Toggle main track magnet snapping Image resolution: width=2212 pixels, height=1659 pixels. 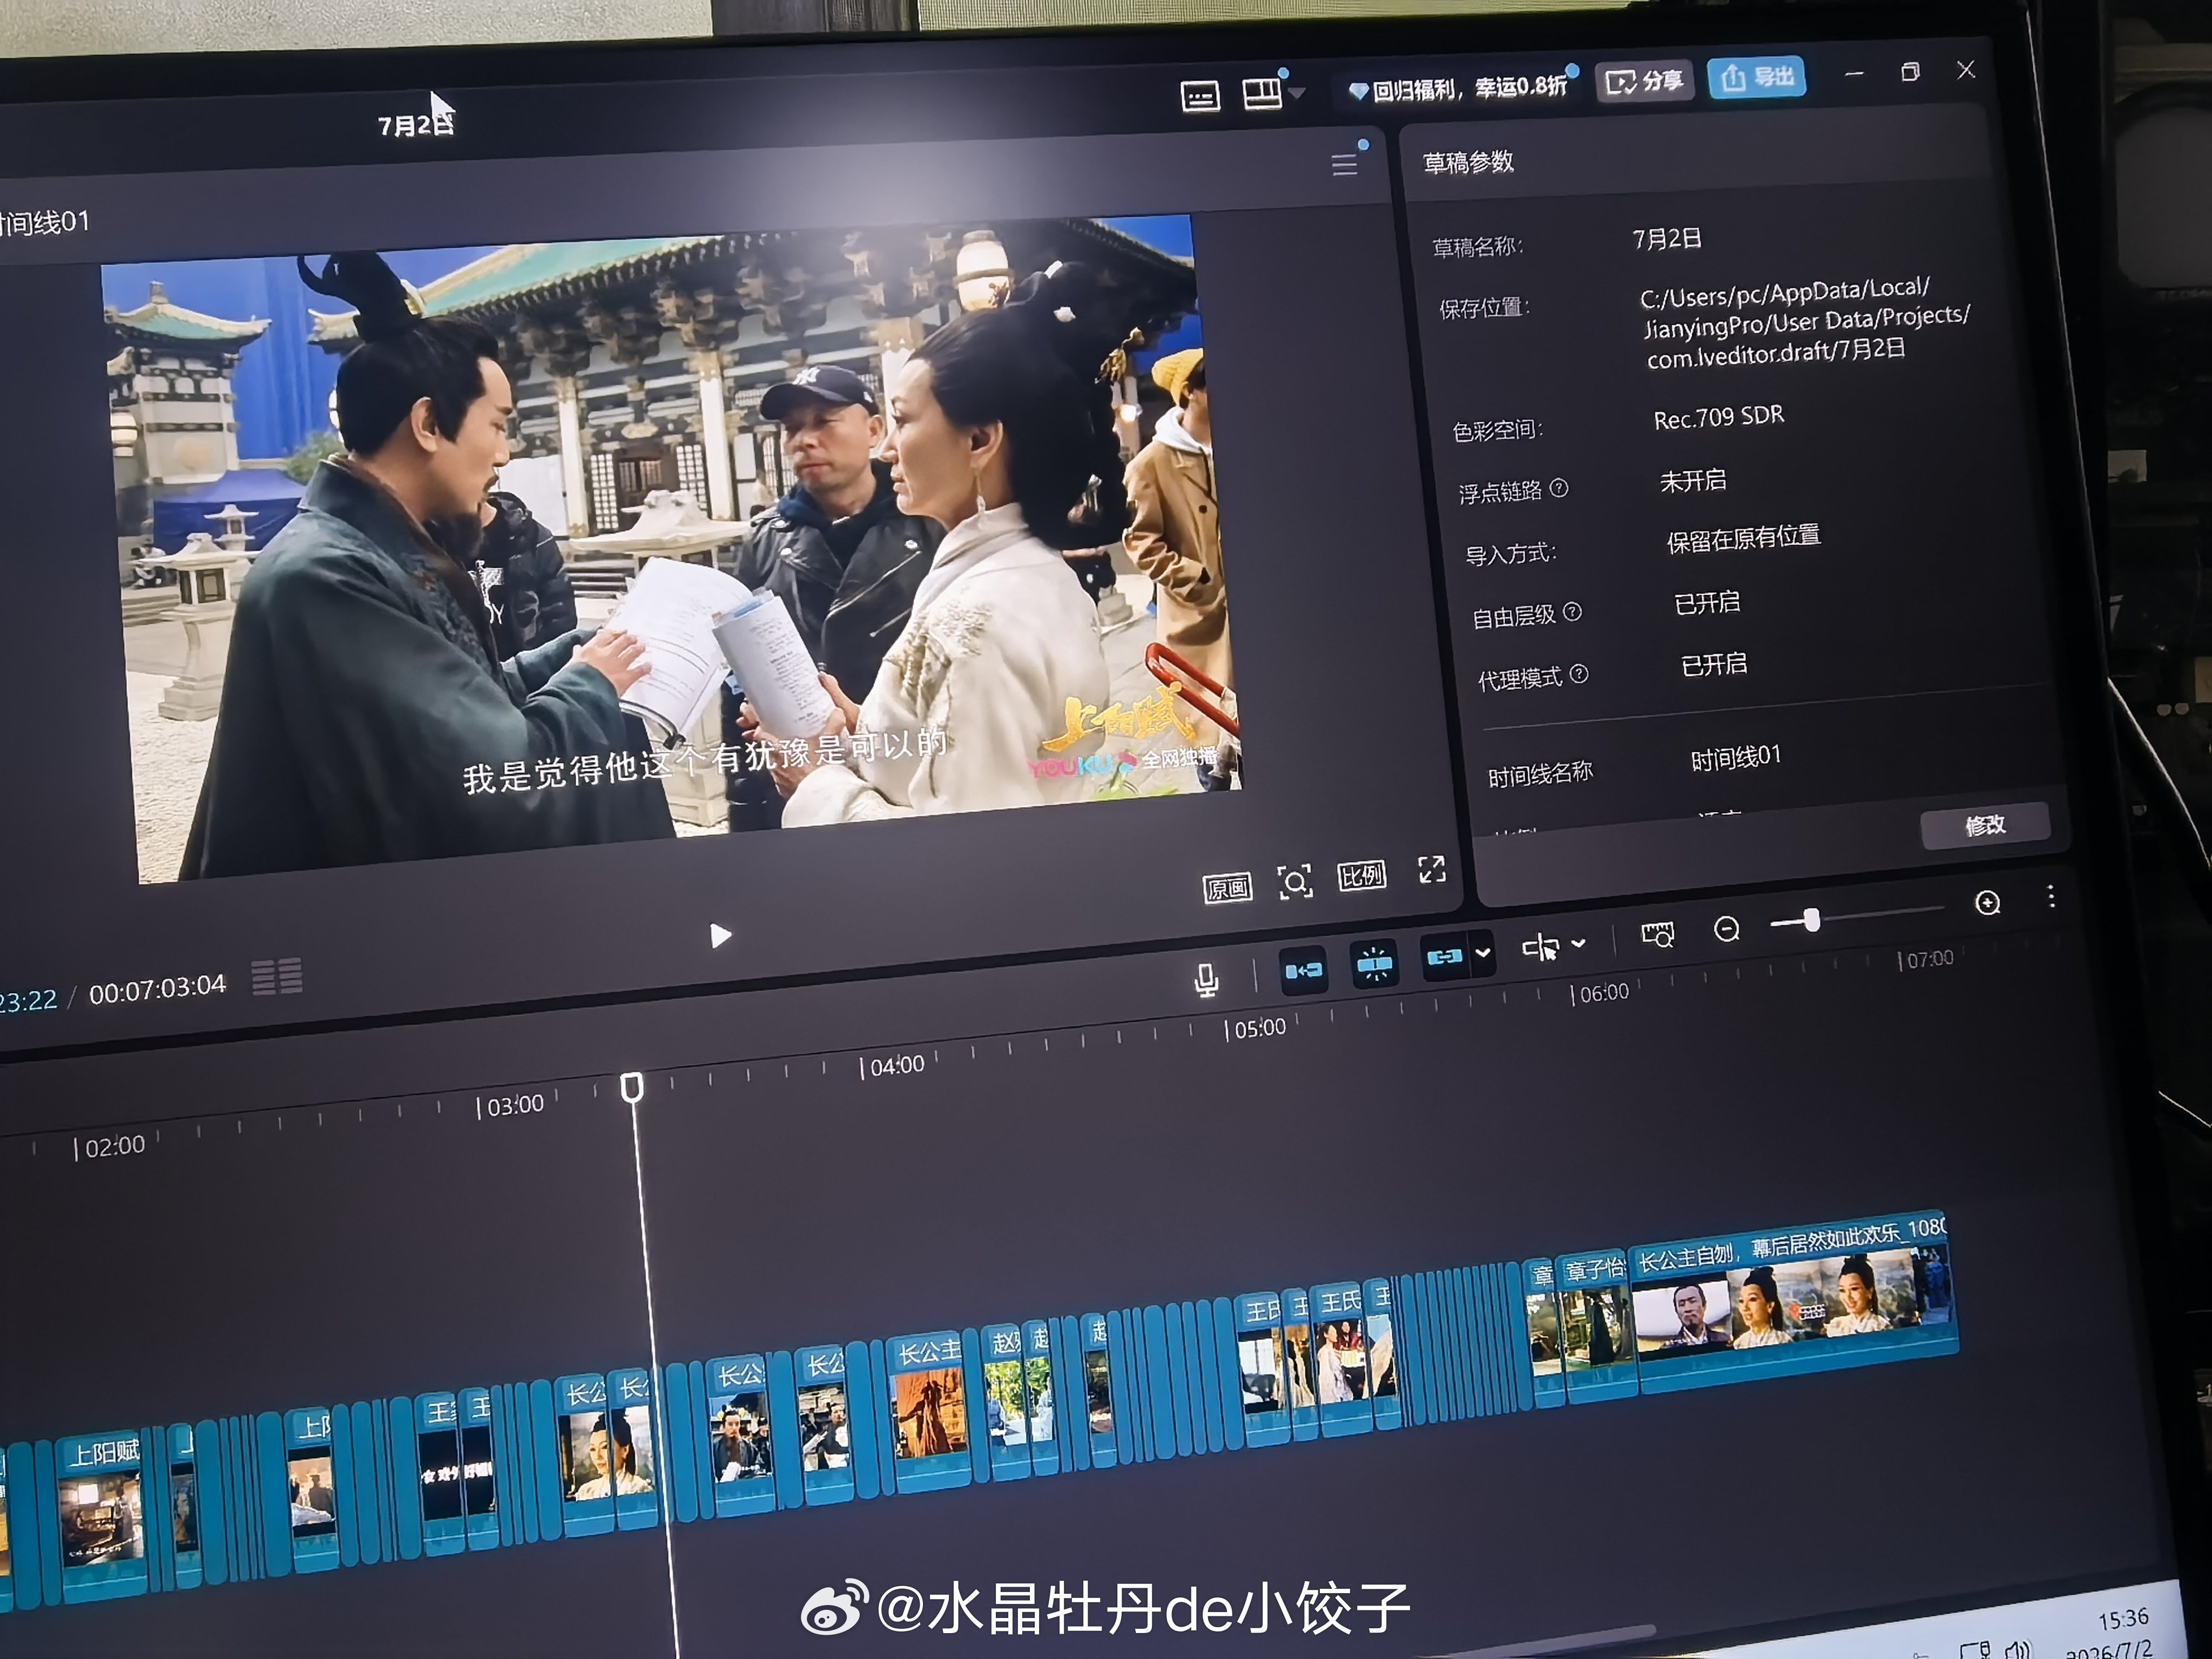[1303, 970]
